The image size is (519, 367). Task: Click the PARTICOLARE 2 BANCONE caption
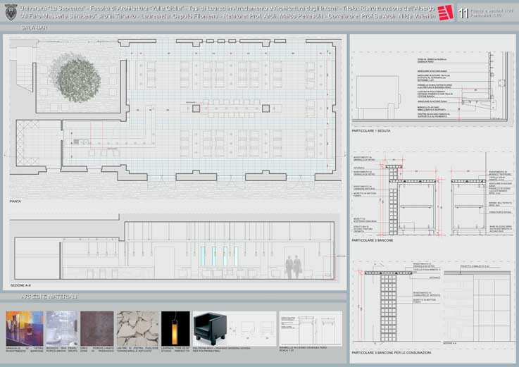(373, 240)
